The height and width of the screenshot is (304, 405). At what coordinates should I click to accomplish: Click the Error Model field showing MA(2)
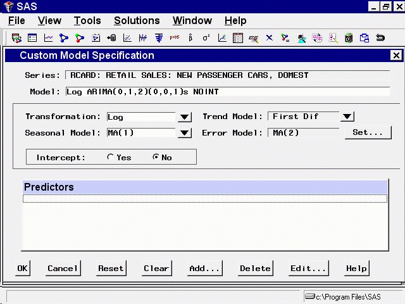click(x=304, y=132)
